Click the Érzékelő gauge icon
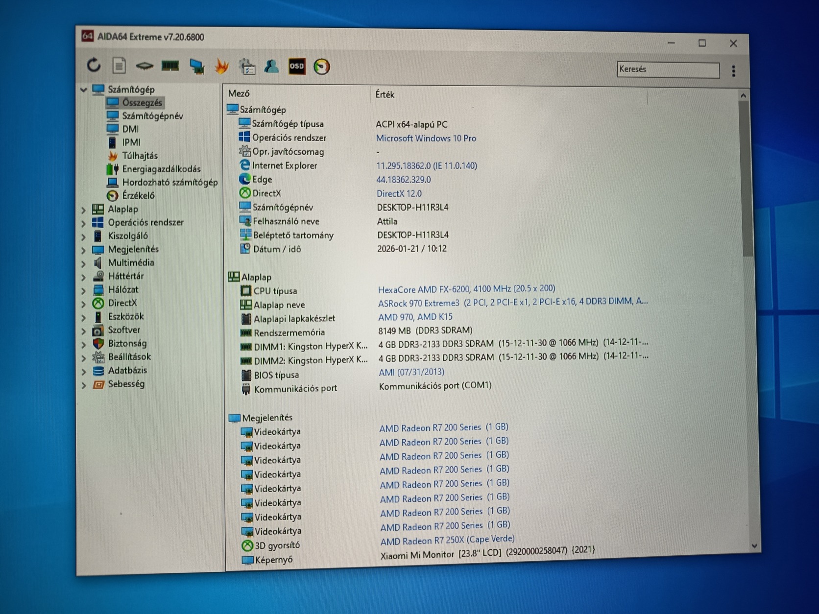Image resolution: width=819 pixels, height=614 pixels. pos(113,196)
